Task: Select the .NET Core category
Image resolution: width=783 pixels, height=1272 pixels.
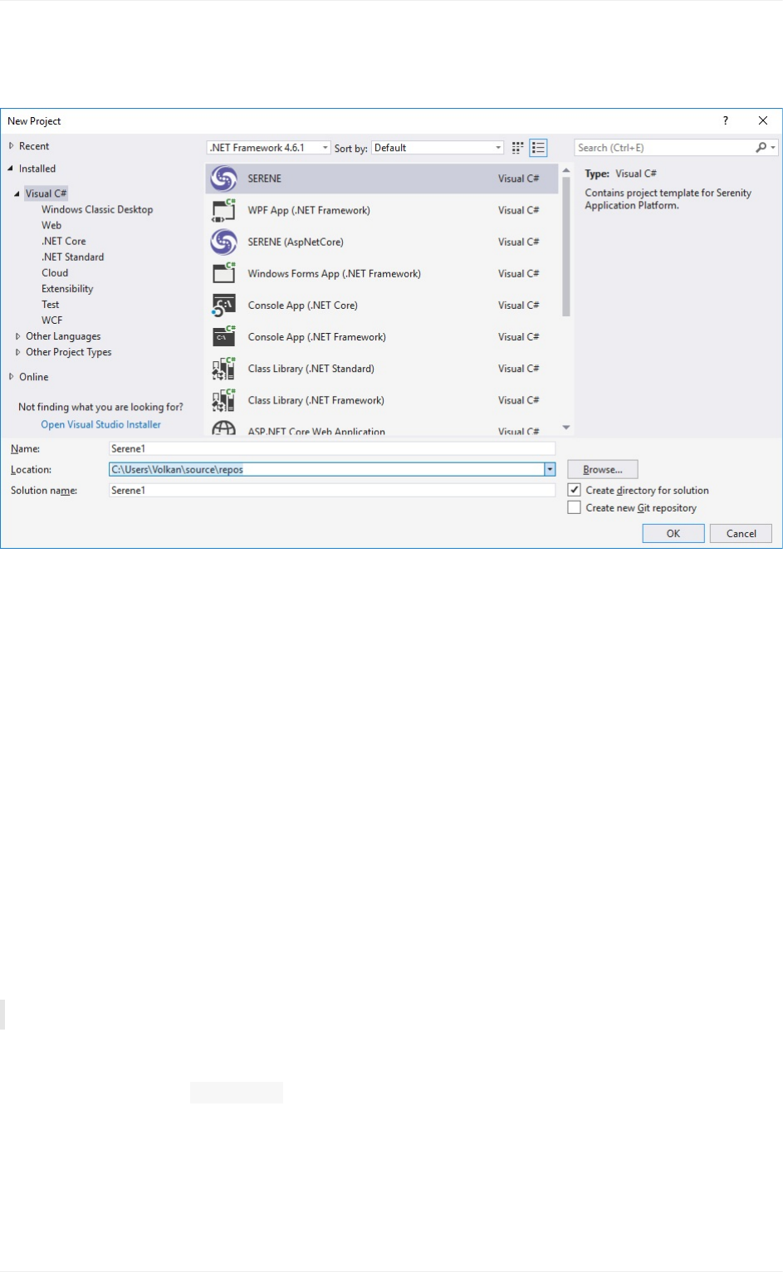Action: pyautogui.click(x=64, y=241)
